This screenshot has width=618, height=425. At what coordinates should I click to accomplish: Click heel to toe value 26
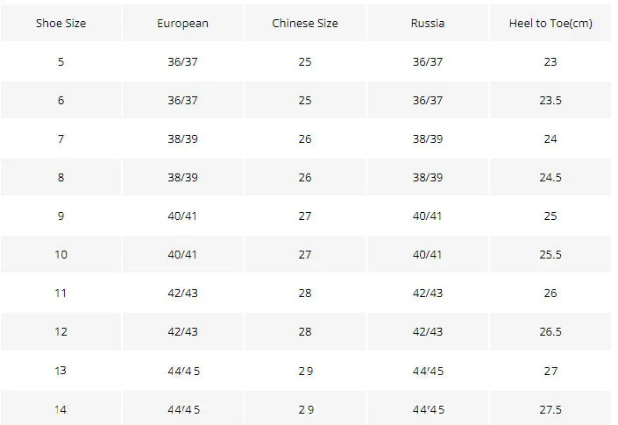point(551,293)
